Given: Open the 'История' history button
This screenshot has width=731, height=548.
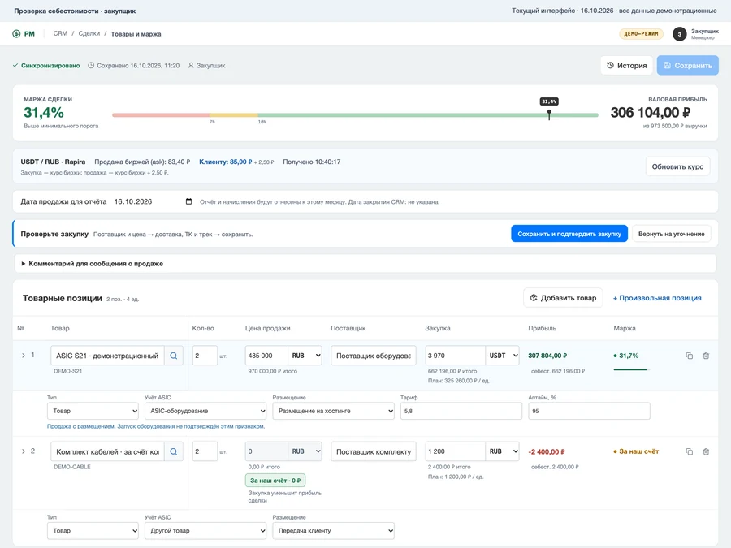Looking at the screenshot, I should (626, 66).
